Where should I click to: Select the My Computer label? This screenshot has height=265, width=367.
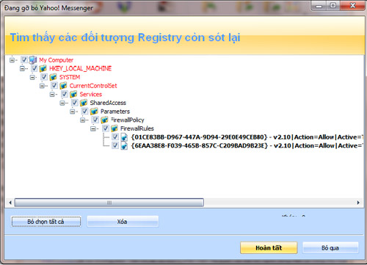[x=56, y=60]
